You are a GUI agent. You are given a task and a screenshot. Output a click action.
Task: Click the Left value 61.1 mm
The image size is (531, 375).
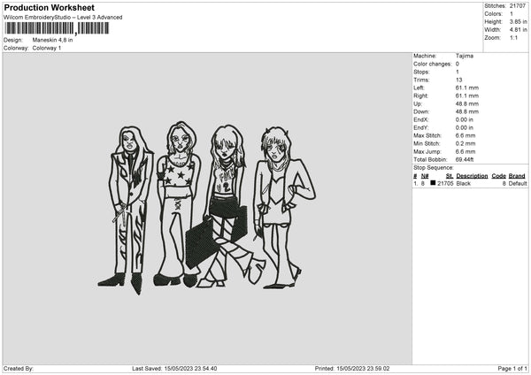pos(467,88)
